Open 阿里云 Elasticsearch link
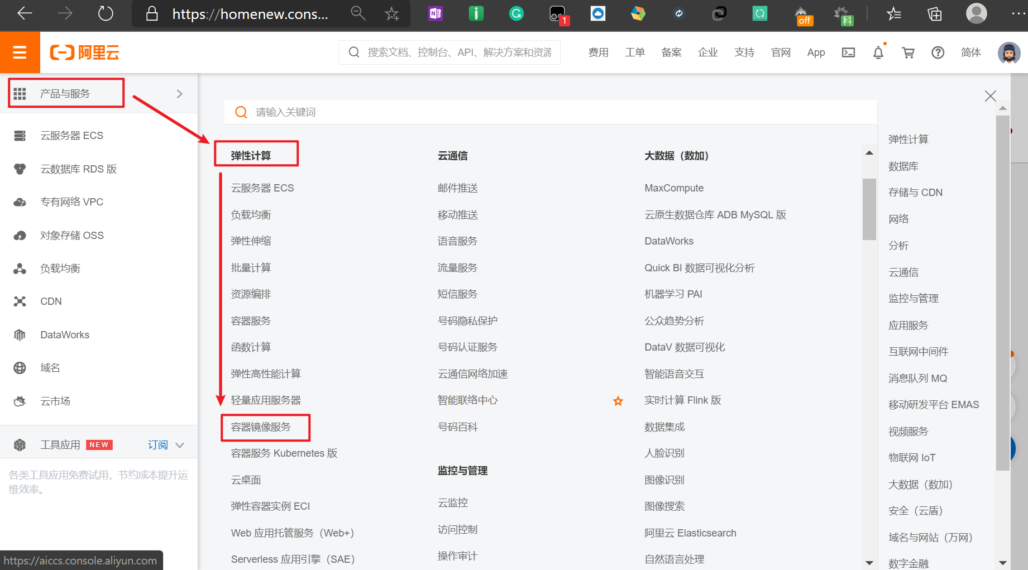The height and width of the screenshot is (570, 1028). (690, 533)
